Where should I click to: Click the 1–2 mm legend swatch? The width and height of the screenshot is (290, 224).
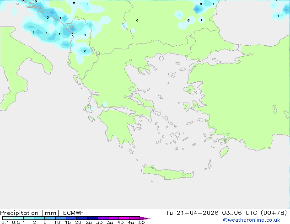tap(29, 218)
